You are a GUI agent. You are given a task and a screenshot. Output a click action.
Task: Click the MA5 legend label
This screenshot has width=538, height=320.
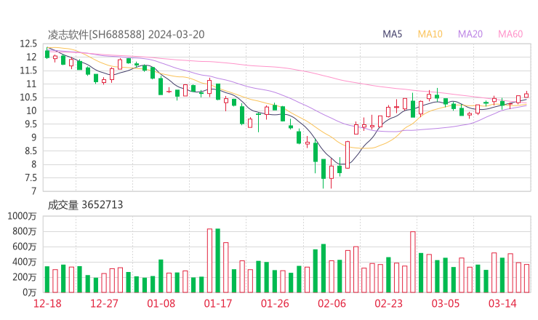(x=392, y=34)
